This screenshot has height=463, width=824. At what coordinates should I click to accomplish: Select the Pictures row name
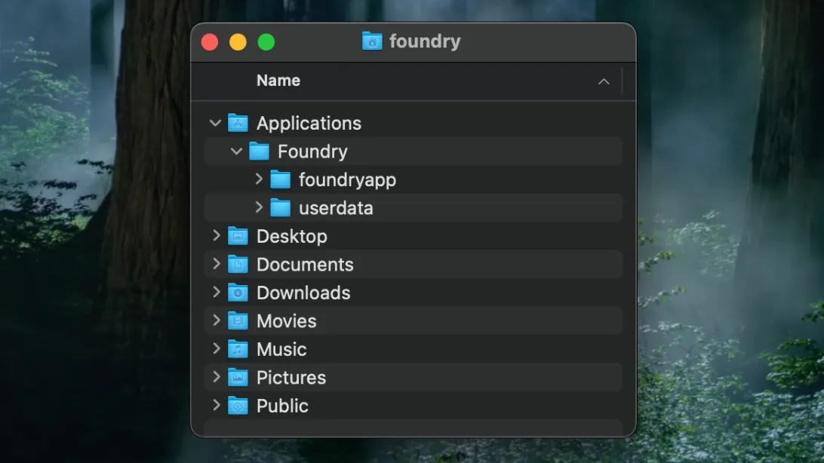(291, 378)
